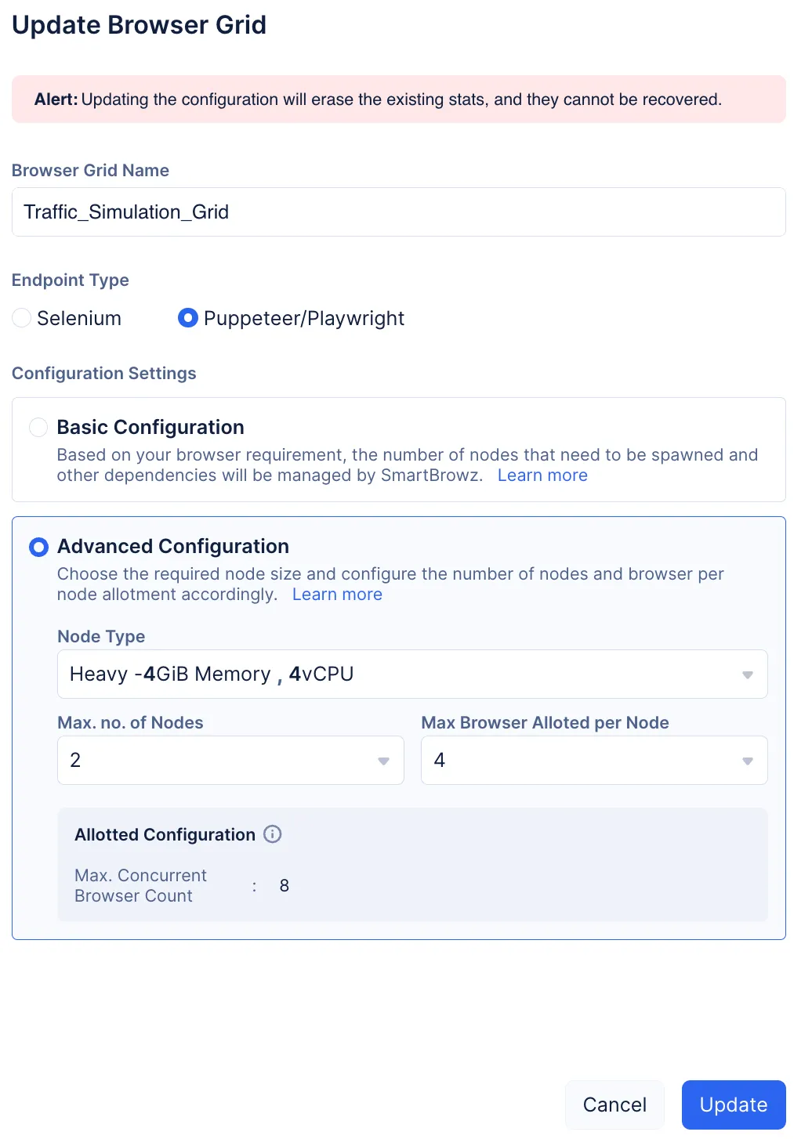
Task: Click the Advanced Configuration heading text
Action: [x=173, y=546]
